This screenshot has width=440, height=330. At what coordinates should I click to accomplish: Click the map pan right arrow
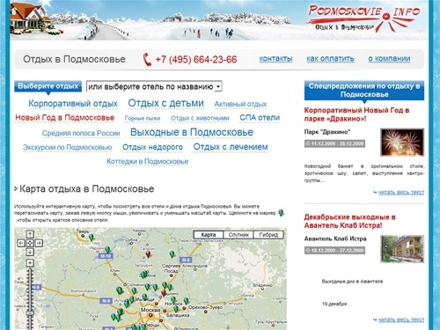39,243
